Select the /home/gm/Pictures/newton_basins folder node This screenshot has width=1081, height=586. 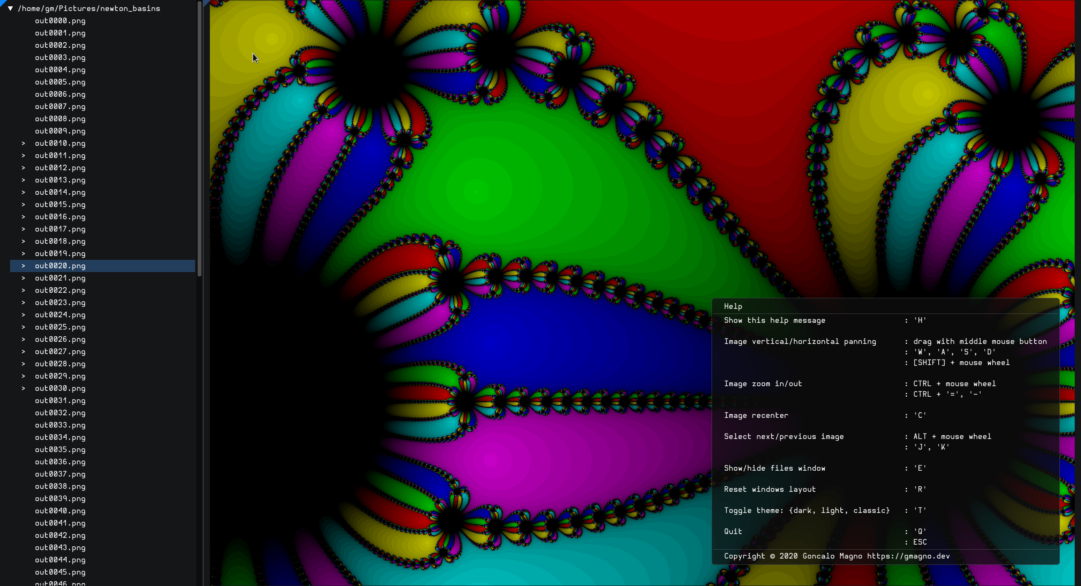[89, 8]
